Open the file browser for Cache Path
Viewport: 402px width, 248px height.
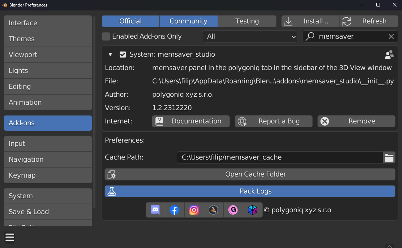[x=389, y=157]
